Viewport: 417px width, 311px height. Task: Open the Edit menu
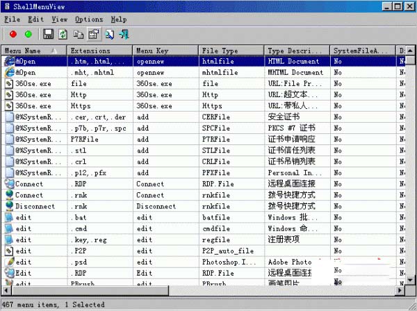click(35, 19)
